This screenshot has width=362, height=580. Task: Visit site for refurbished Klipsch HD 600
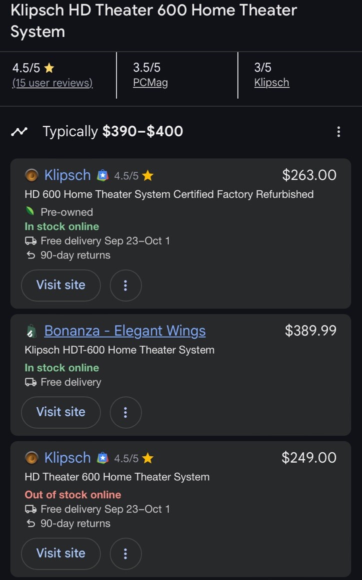pos(61,285)
